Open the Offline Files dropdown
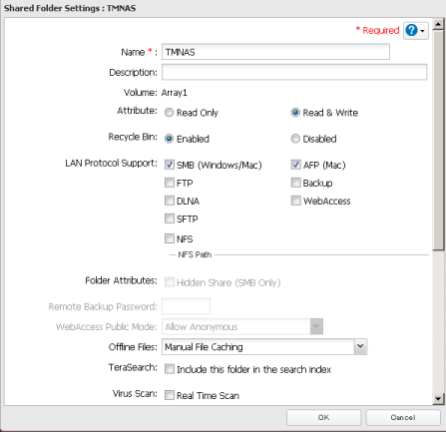This screenshot has width=446, height=432. pyautogui.click(x=360, y=346)
